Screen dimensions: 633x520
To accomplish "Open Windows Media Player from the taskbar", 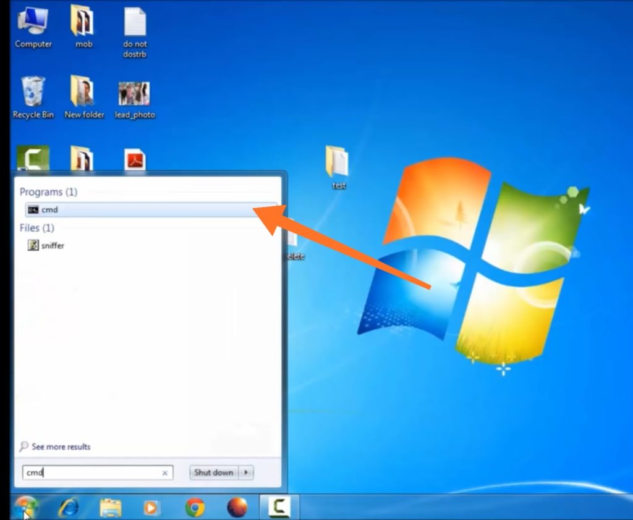I will click(x=152, y=508).
